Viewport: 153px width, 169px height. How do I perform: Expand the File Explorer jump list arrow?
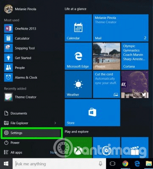(x=55, y=123)
